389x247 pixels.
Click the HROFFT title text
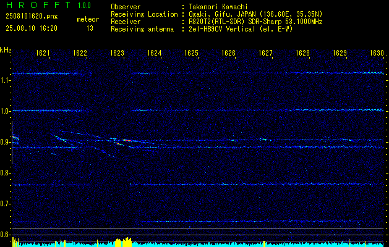(x=38, y=5)
